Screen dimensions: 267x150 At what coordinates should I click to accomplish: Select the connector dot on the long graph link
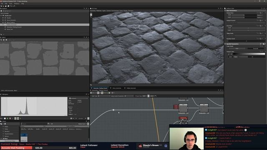click(113, 110)
